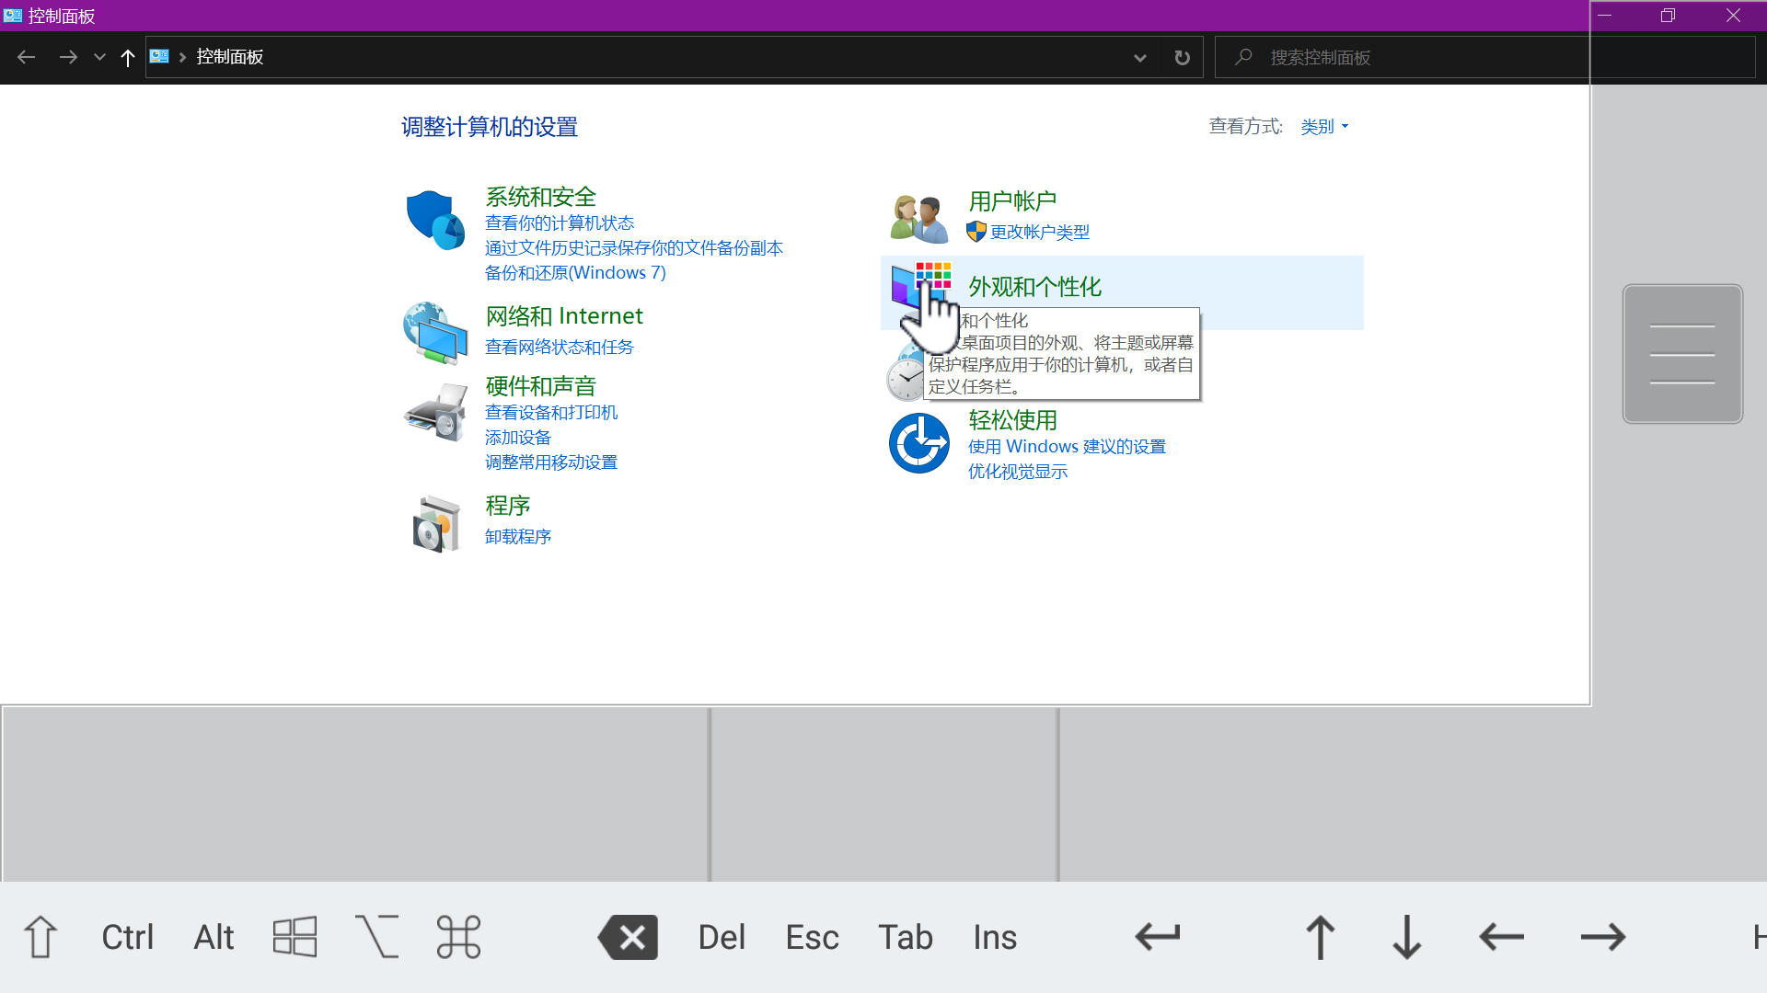Viewport: 1767px width, 993px height.
Task: Open the System and Security shield icon
Action: point(435,221)
